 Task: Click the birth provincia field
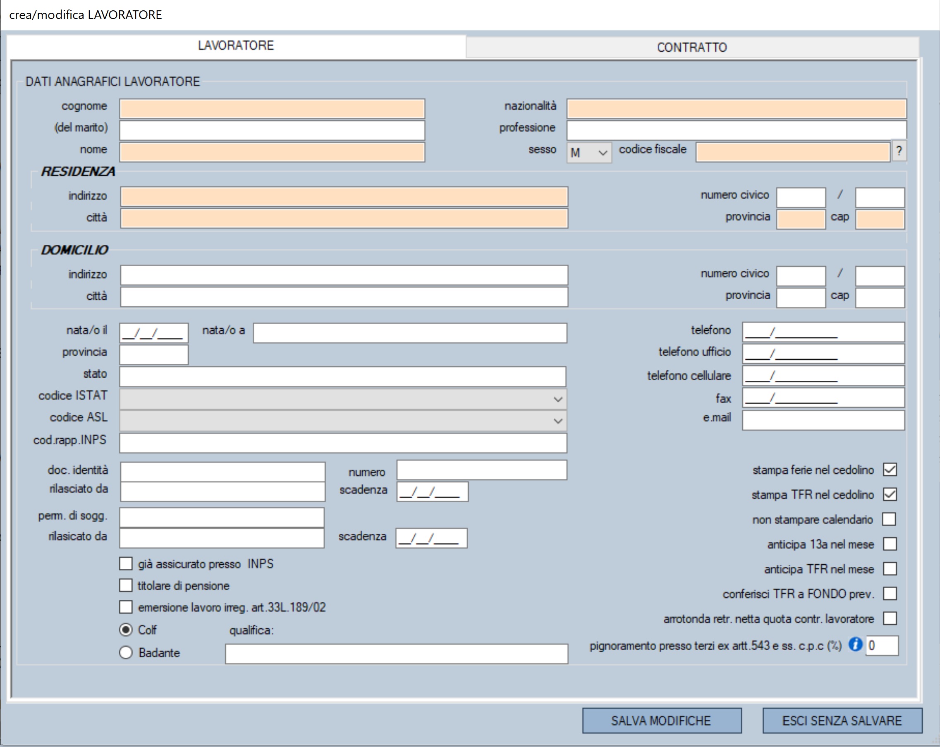154,355
